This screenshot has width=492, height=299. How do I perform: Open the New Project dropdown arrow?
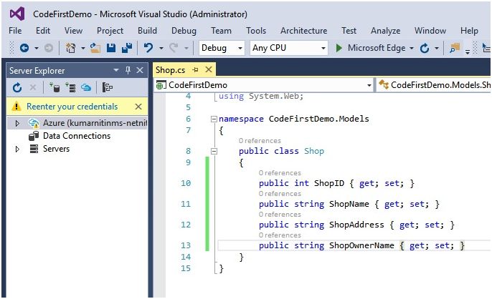83,48
